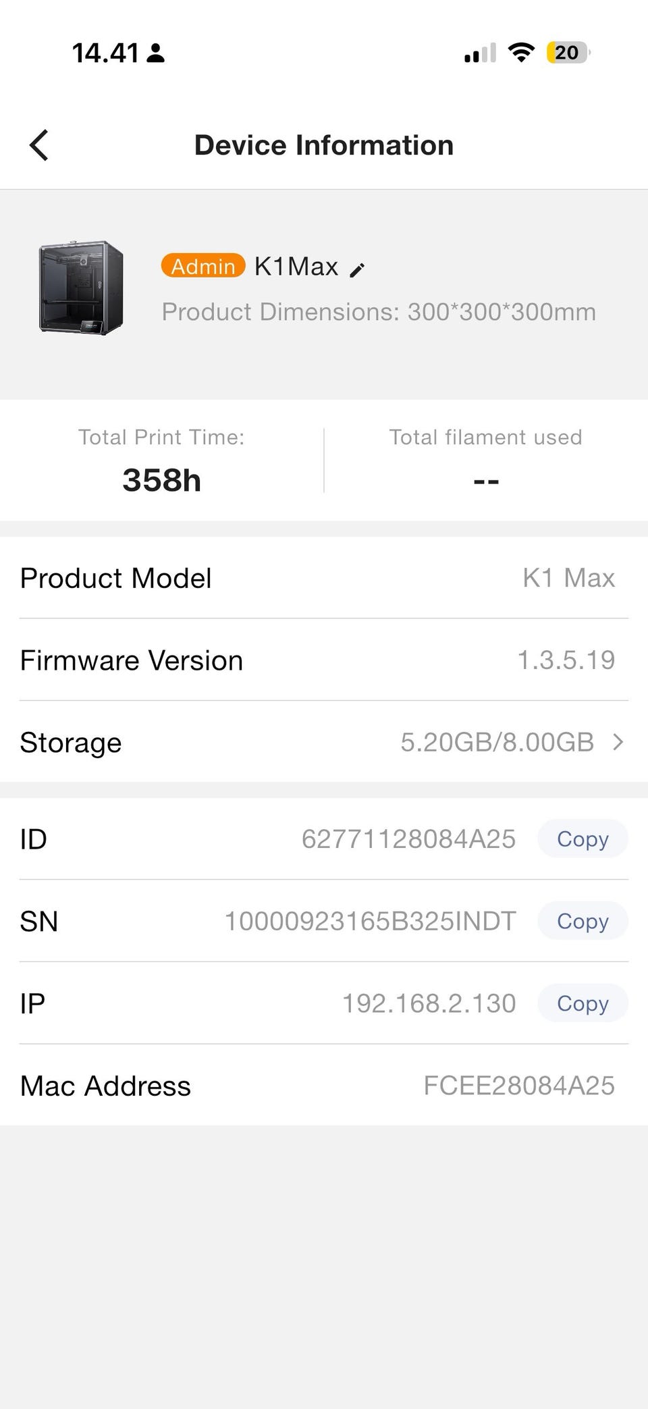The height and width of the screenshot is (1409, 648).
Task: Tap the orange Admin badge
Action: pos(203,266)
